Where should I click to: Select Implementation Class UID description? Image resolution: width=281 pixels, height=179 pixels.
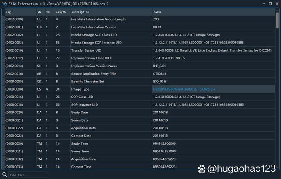pos(91,58)
